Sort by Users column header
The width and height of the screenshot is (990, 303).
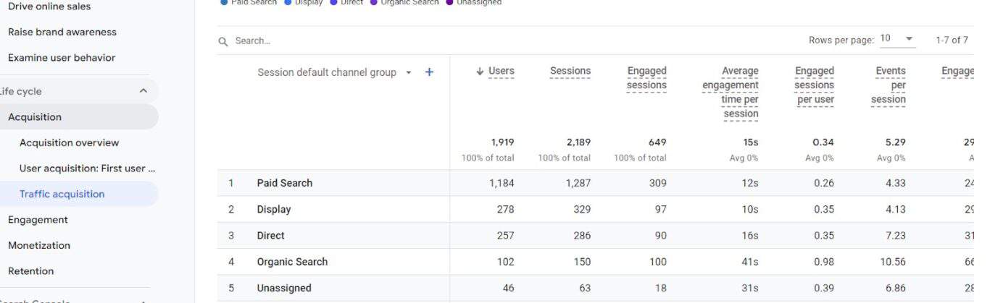pyautogui.click(x=502, y=71)
